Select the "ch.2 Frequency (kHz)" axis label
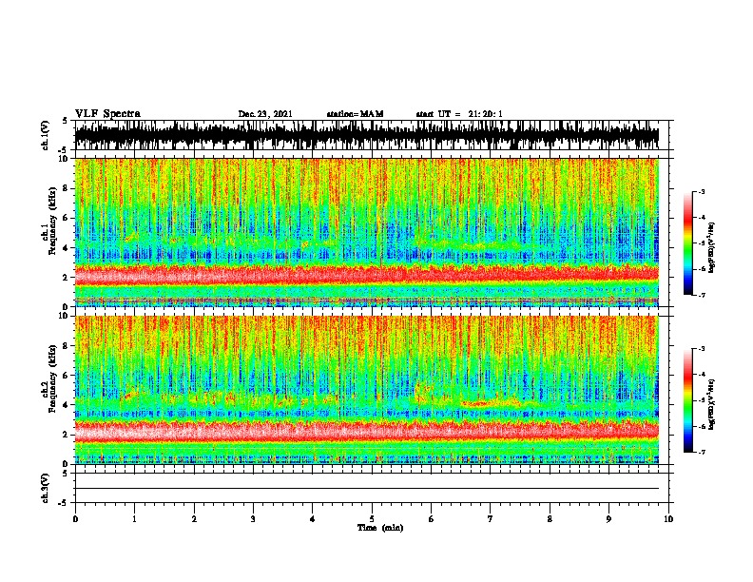The image size is (753, 582). [x=49, y=378]
